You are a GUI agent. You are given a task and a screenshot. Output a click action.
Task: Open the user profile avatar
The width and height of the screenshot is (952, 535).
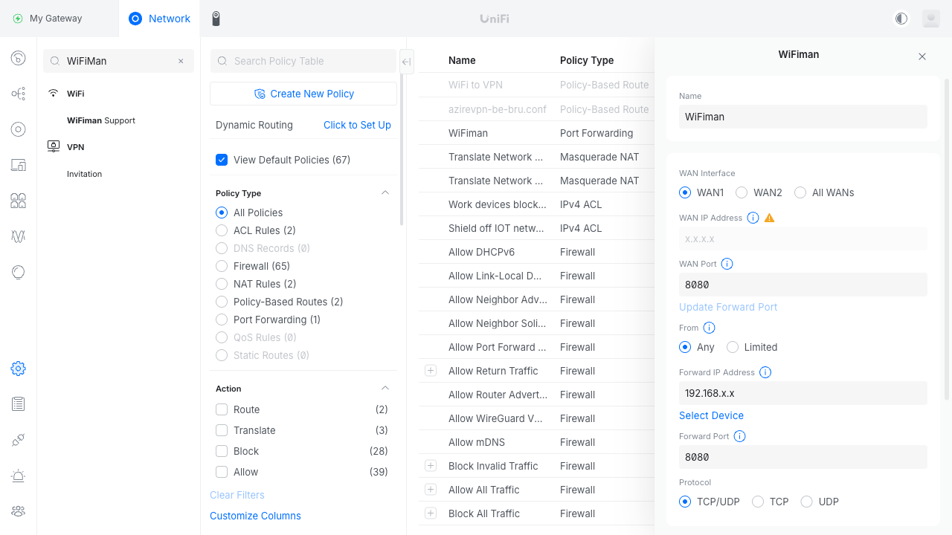[x=931, y=19]
